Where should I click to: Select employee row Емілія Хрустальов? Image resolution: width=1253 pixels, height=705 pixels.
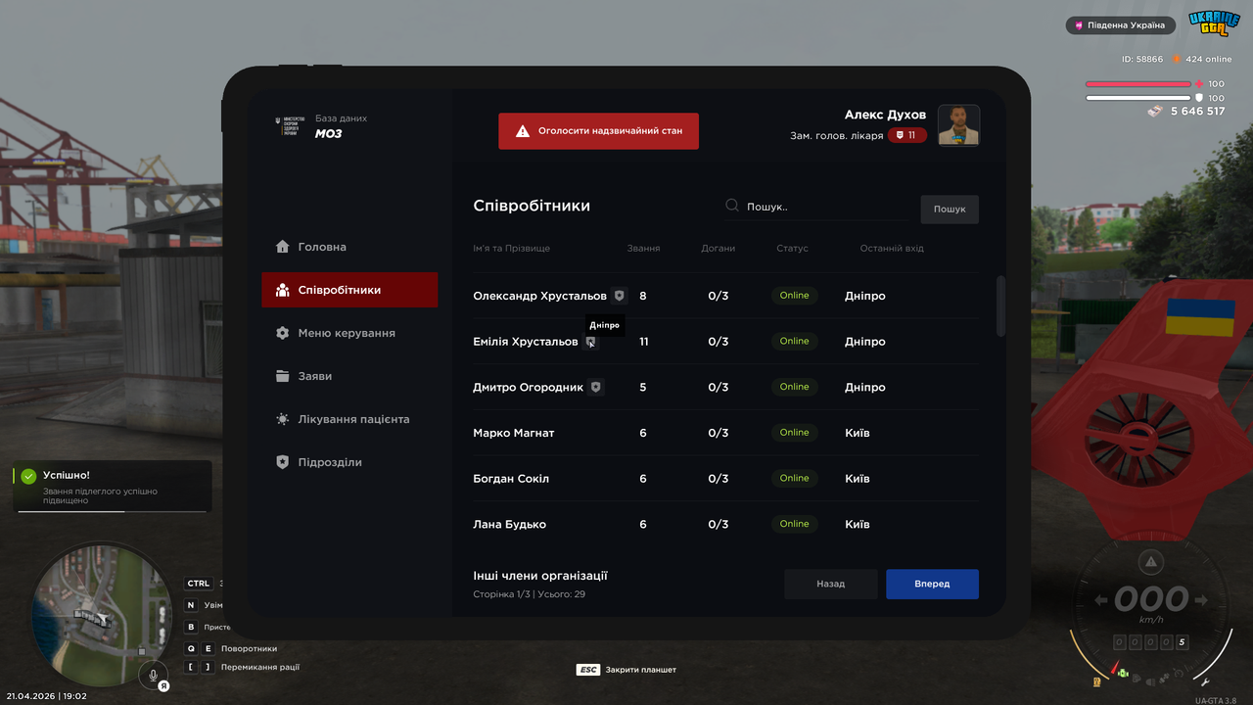tap(725, 342)
